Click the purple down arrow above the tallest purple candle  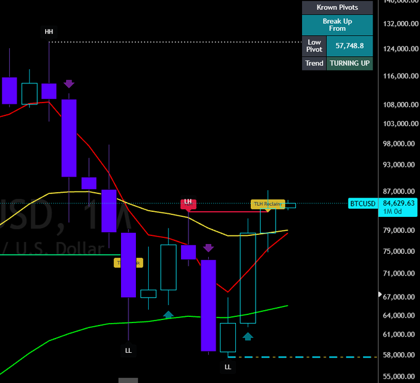click(69, 84)
